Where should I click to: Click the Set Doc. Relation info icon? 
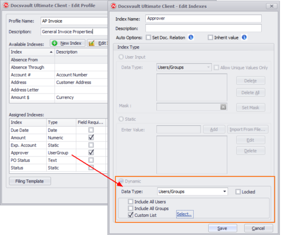[191, 37]
